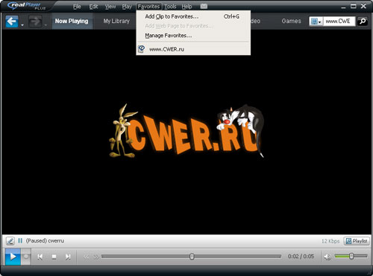373x276 pixels.
Task: Open the www.CWER.ru favorite entry
Action: click(193, 49)
